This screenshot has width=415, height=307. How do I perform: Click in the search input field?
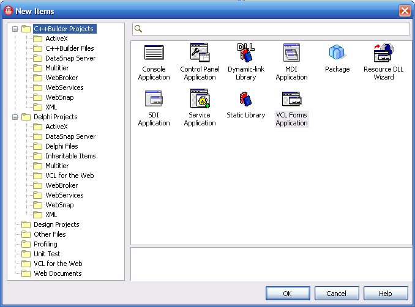tap(271, 29)
